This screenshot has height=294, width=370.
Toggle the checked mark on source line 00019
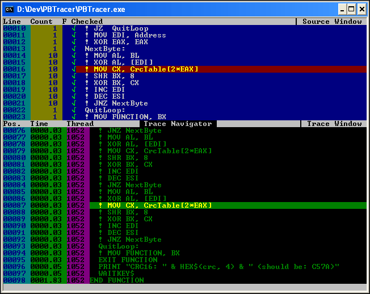point(74,90)
